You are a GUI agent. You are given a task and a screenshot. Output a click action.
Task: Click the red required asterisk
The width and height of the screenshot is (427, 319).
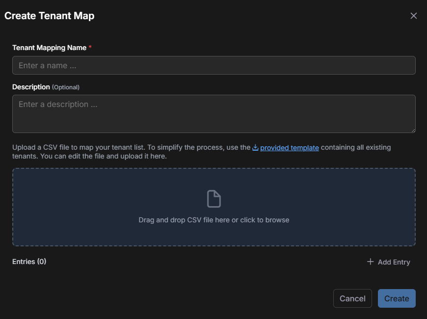click(x=90, y=48)
